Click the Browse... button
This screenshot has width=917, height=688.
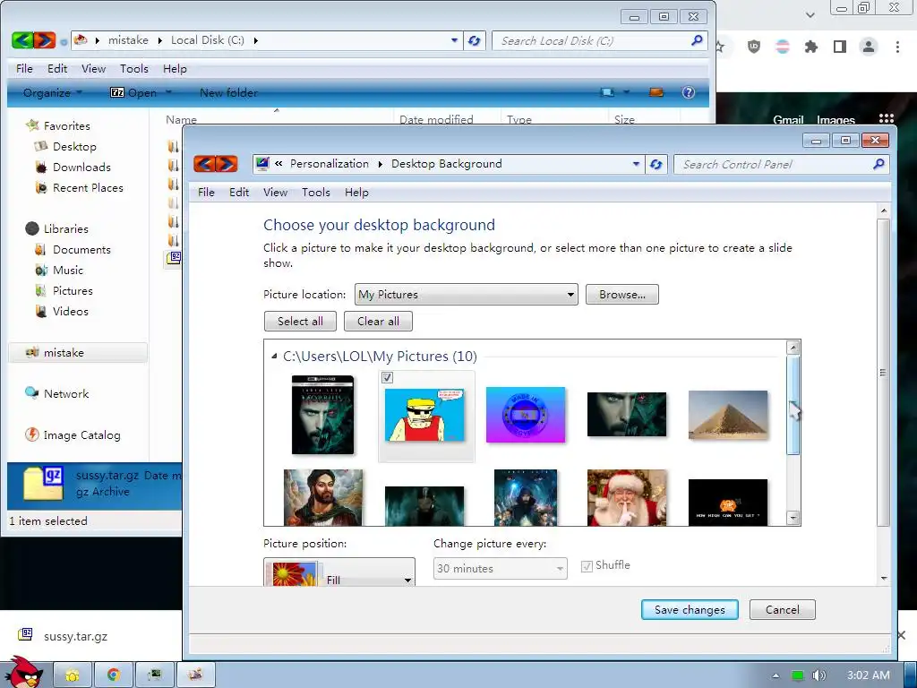[x=621, y=294]
